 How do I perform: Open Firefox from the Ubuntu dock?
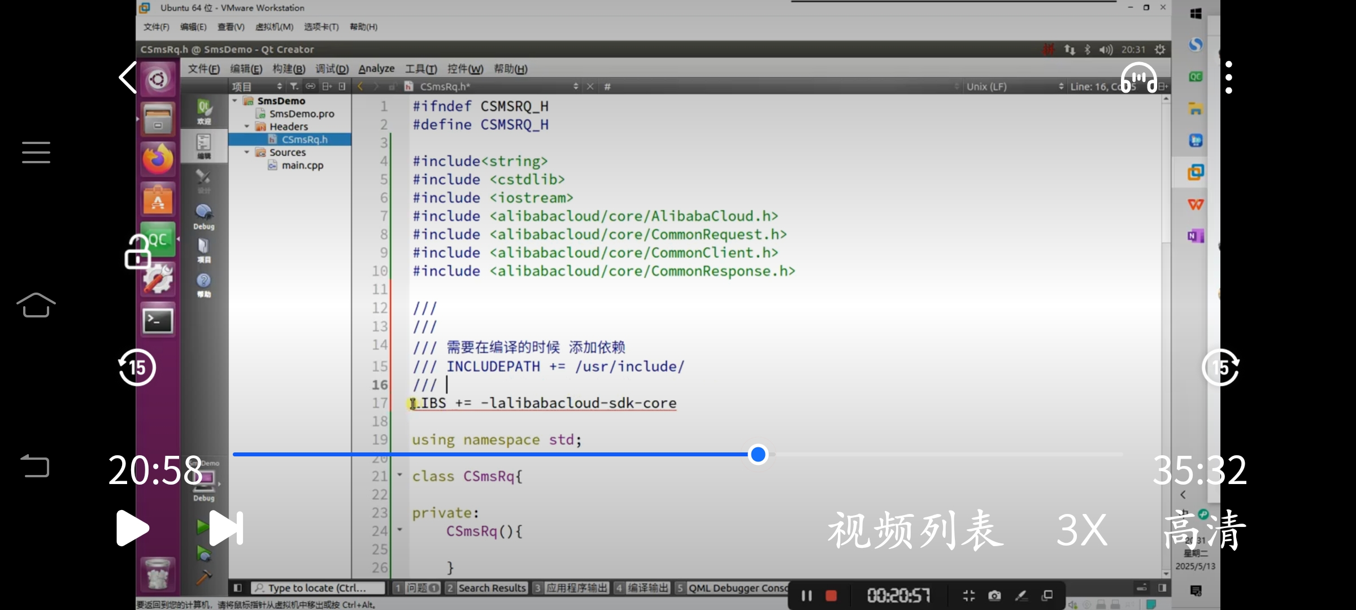158,160
